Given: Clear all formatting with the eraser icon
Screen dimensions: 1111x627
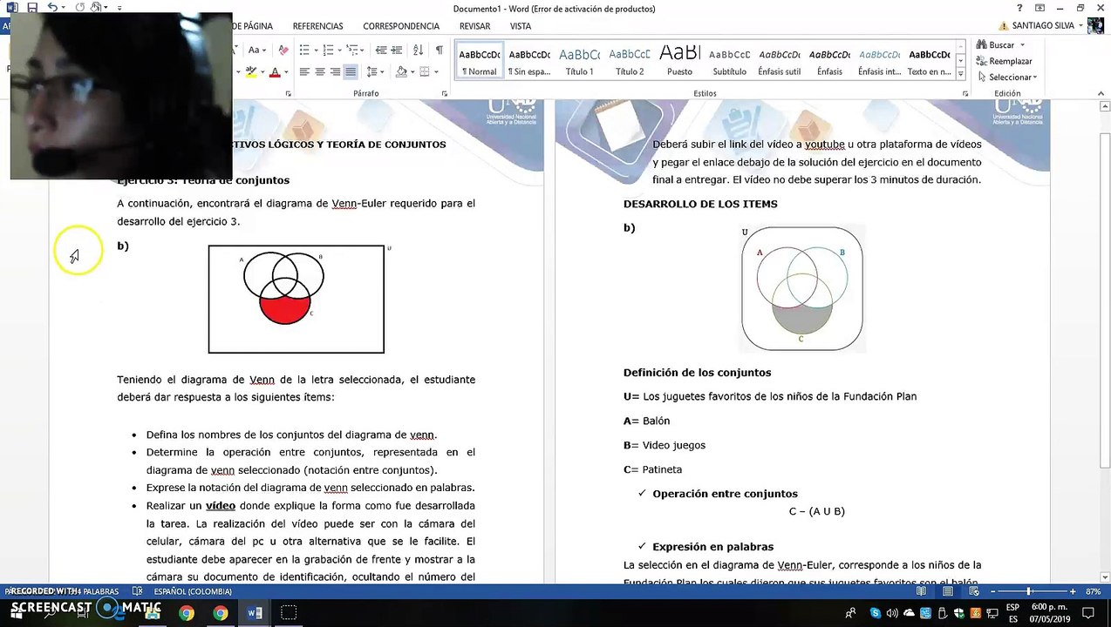Looking at the screenshot, I should pos(283,50).
